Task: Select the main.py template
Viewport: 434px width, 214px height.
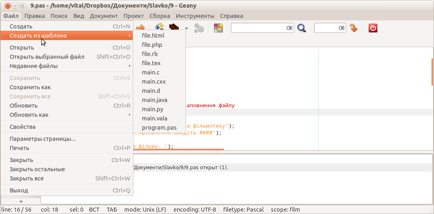Action: point(159,109)
